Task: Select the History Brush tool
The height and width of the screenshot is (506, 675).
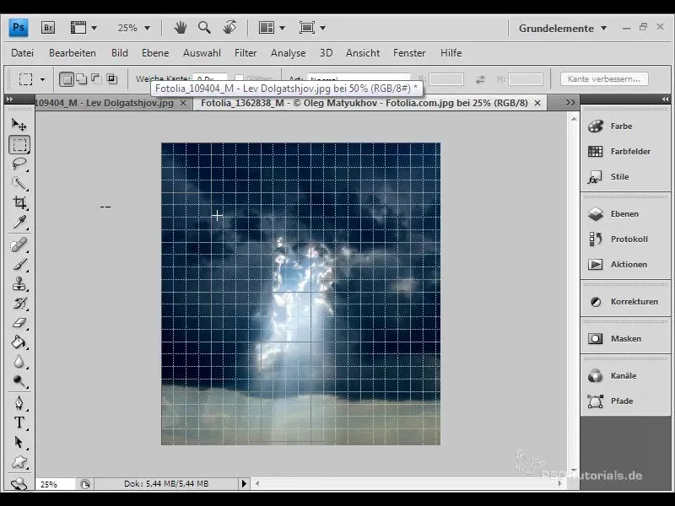Action: 19,304
